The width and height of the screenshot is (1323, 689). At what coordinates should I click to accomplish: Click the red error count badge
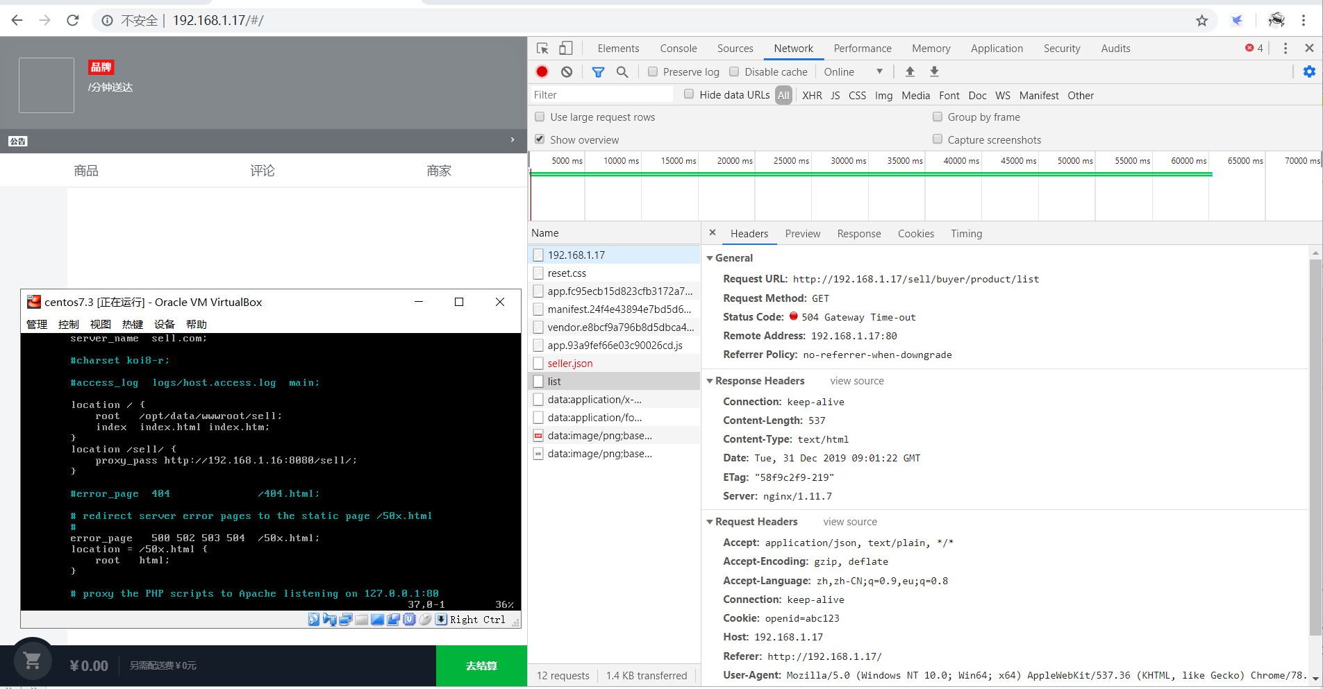point(1254,48)
